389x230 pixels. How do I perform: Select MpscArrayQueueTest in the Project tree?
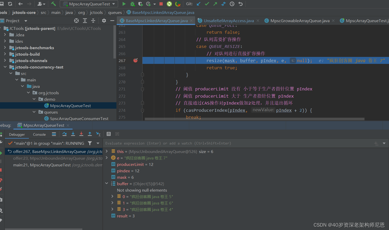pos(70,106)
